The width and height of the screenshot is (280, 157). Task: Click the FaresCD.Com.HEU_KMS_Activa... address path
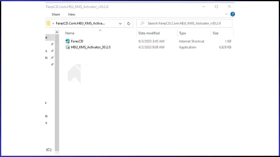(x=80, y=23)
